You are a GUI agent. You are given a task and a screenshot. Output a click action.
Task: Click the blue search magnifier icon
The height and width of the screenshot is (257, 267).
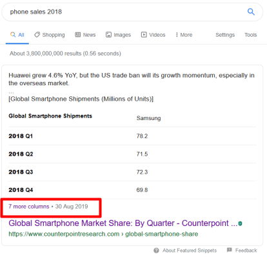pyautogui.click(x=251, y=12)
